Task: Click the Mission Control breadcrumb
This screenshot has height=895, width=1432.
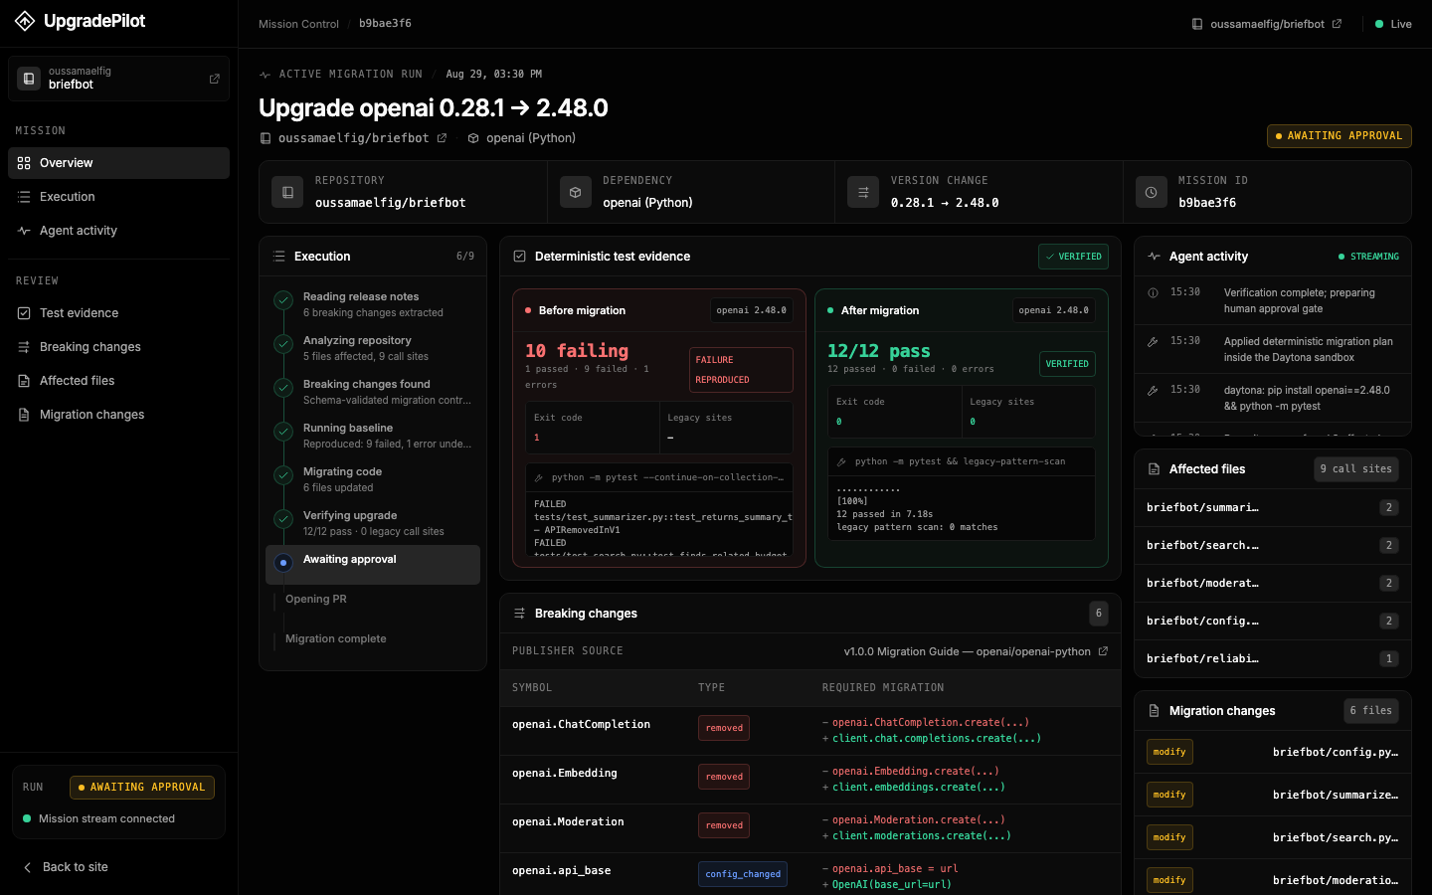Action: [298, 24]
